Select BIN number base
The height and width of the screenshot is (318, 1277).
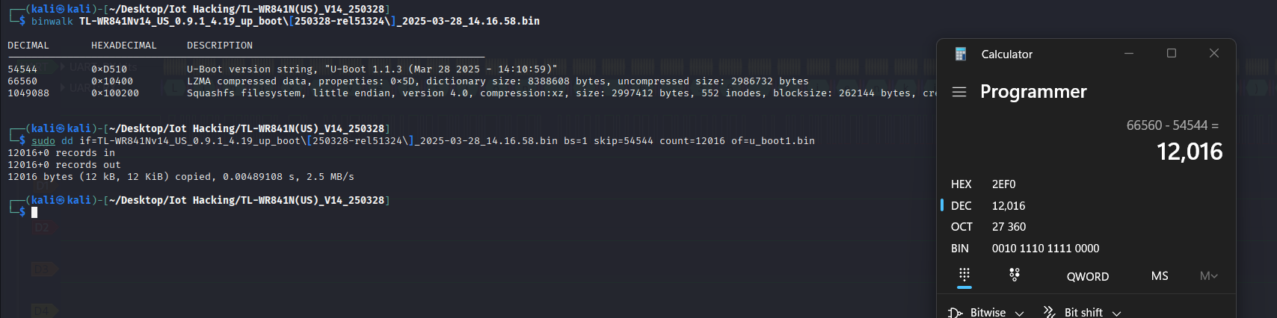point(960,249)
